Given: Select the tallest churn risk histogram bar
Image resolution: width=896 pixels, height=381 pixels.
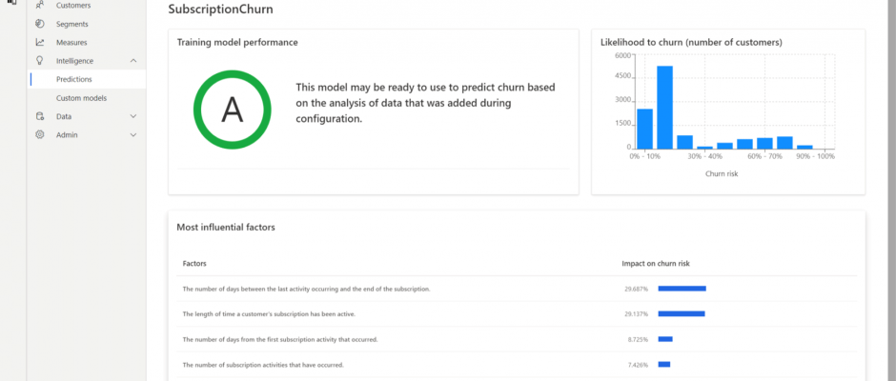Looking at the screenshot, I should click(664, 107).
